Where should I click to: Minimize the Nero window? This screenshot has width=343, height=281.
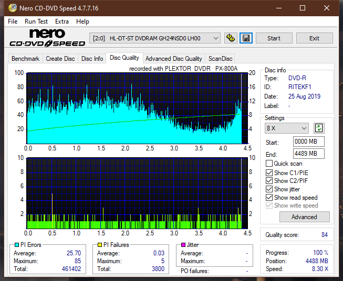tap(279, 8)
